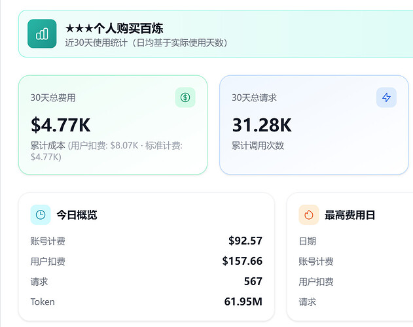
Task: Select the ★★★个人购买百炼 title
Action: click(115, 28)
